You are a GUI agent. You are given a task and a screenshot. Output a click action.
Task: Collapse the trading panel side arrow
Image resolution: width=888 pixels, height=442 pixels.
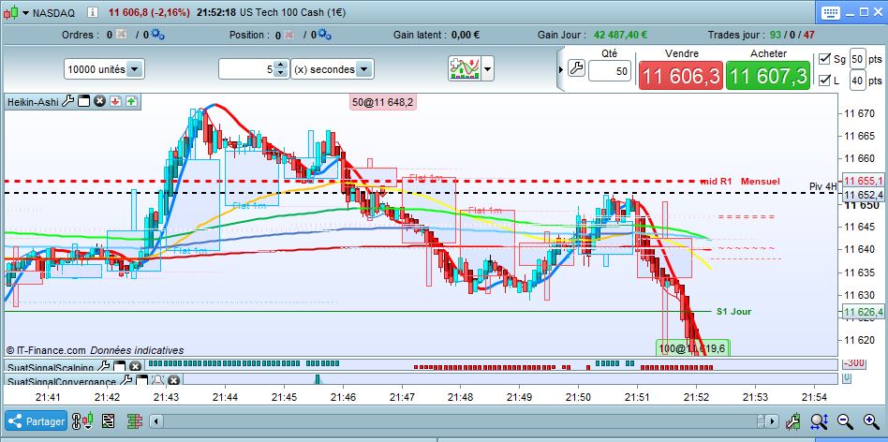pos(561,69)
